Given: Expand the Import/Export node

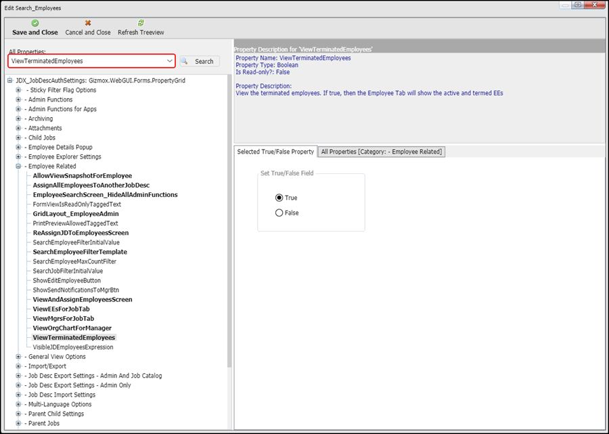Looking at the screenshot, I should point(18,366).
